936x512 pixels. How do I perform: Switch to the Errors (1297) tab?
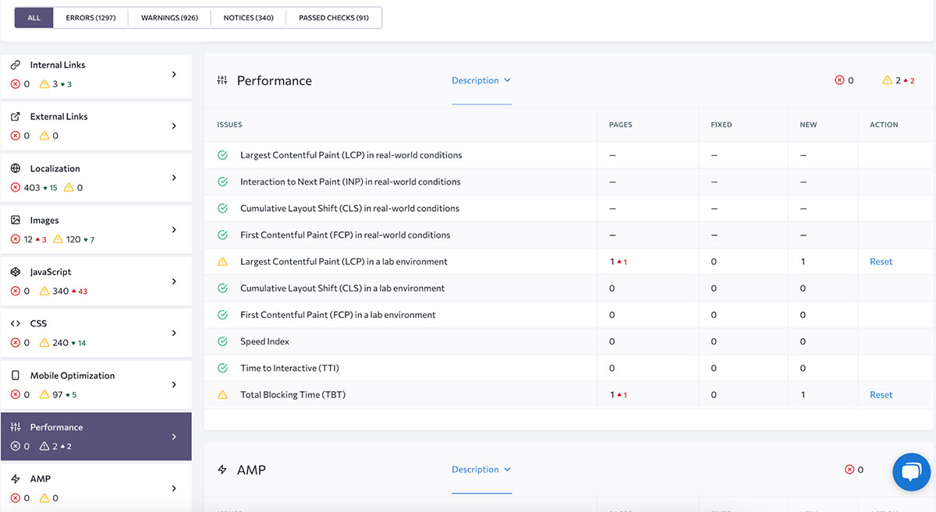point(90,18)
